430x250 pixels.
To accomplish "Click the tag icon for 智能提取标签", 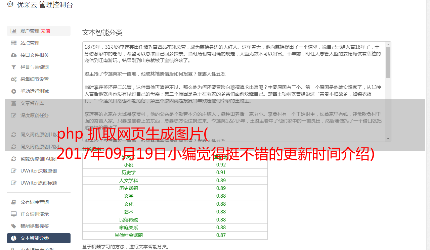I will tap(13, 226).
